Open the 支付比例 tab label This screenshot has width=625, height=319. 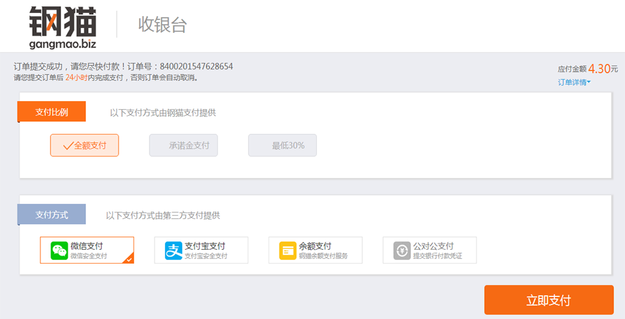click(x=51, y=112)
